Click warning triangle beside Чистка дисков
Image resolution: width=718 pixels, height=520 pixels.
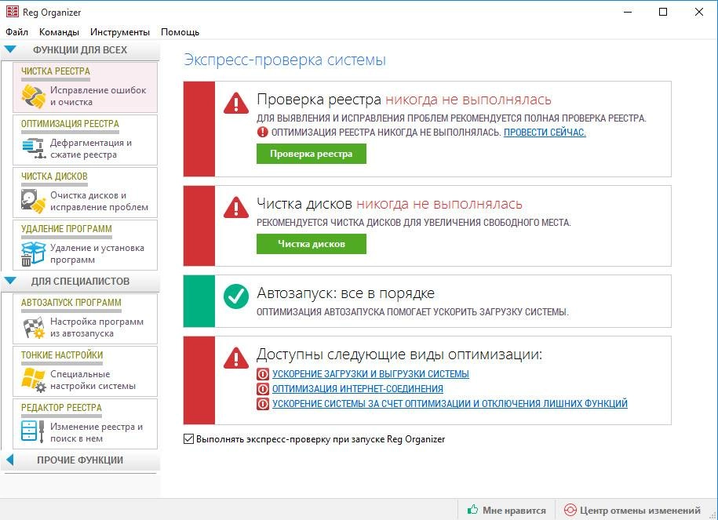[236, 207]
